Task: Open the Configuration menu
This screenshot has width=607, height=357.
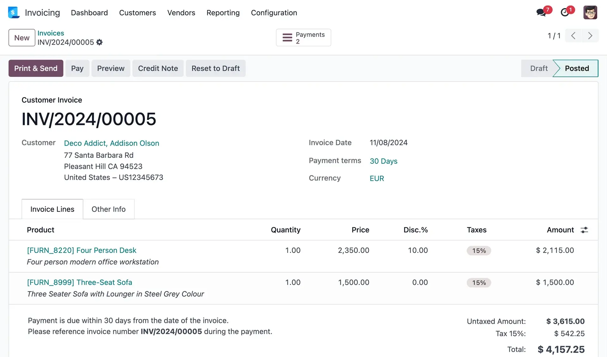Action: [x=274, y=13]
